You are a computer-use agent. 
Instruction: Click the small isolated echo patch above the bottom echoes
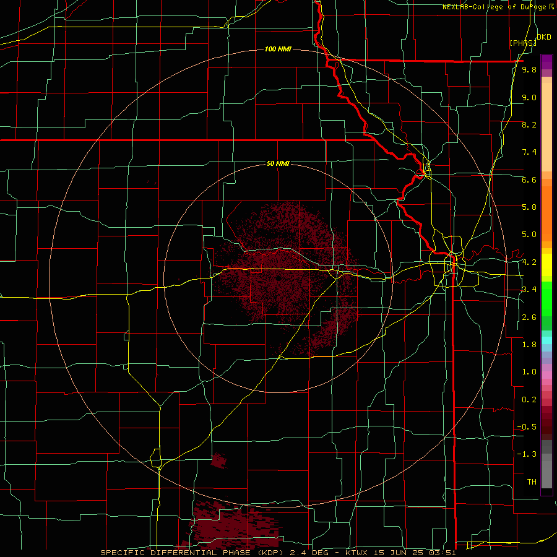click(218, 460)
